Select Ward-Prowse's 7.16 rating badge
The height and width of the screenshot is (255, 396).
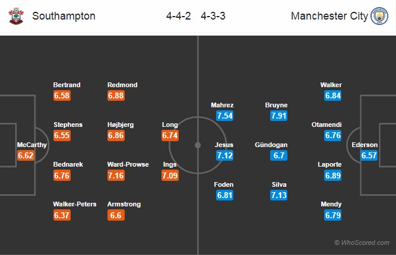[116, 176]
